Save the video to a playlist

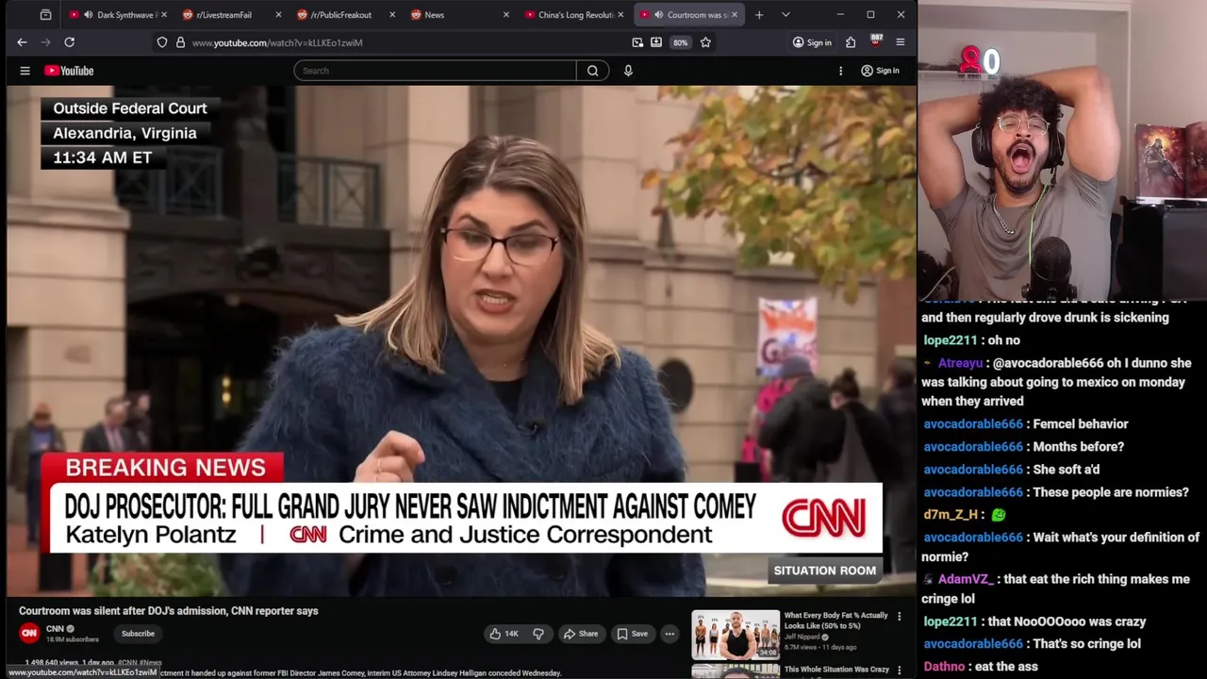coord(632,634)
